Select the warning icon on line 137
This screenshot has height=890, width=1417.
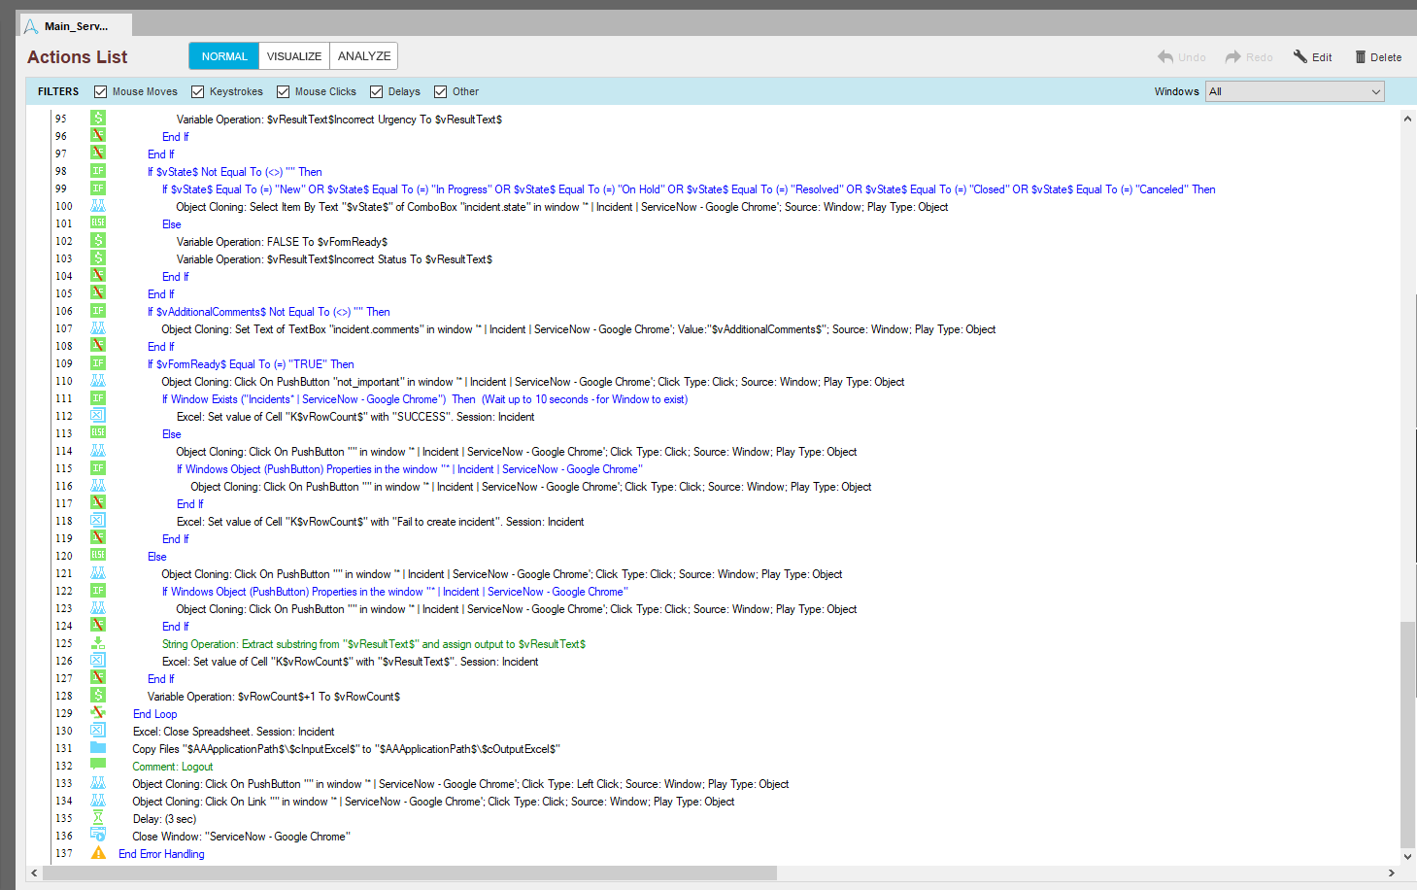click(98, 853)
